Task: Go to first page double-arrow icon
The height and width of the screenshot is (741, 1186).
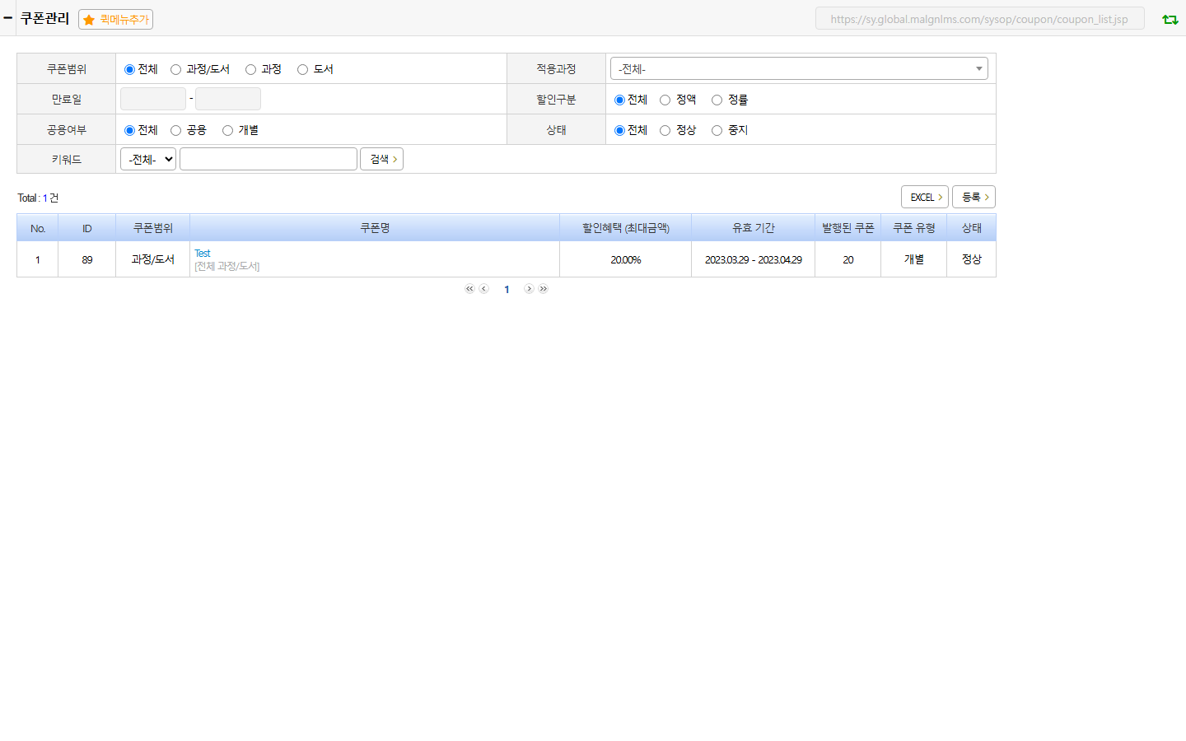Action: pos(469,289)
